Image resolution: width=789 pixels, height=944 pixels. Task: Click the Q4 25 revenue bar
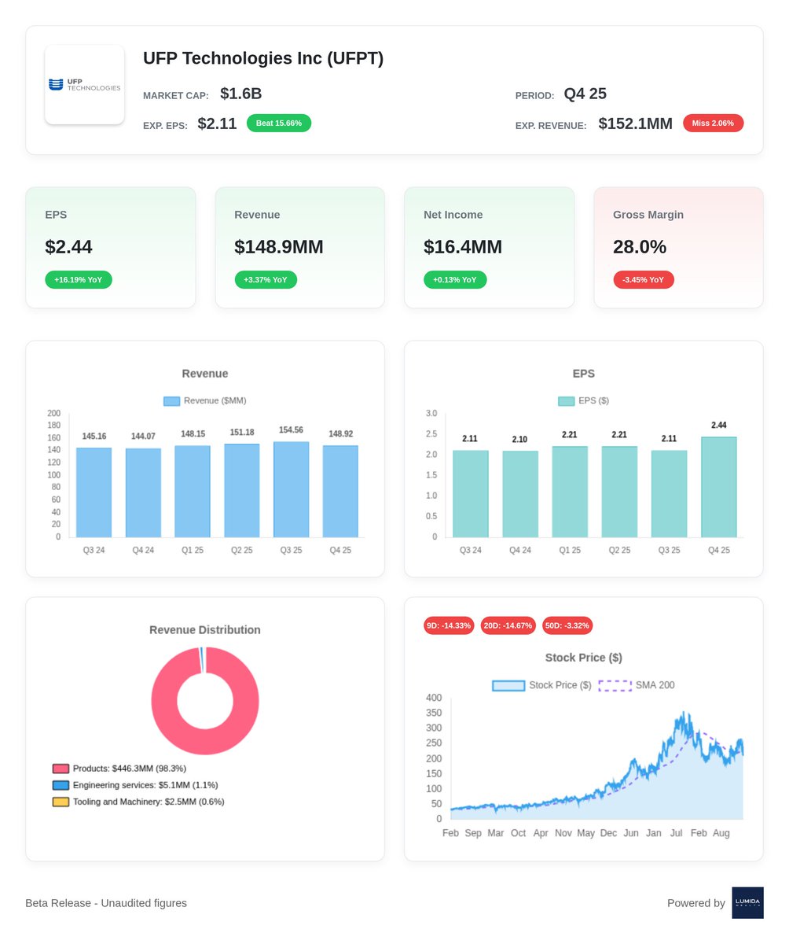pos(341,492)
